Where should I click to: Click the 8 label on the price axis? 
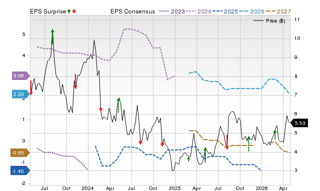295,76
